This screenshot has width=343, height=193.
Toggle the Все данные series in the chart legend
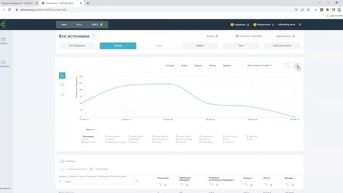(88, 136)
